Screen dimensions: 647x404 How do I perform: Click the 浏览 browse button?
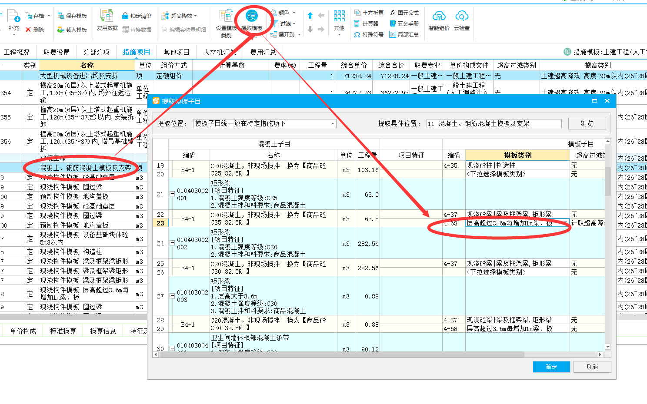tap(587, 124)
